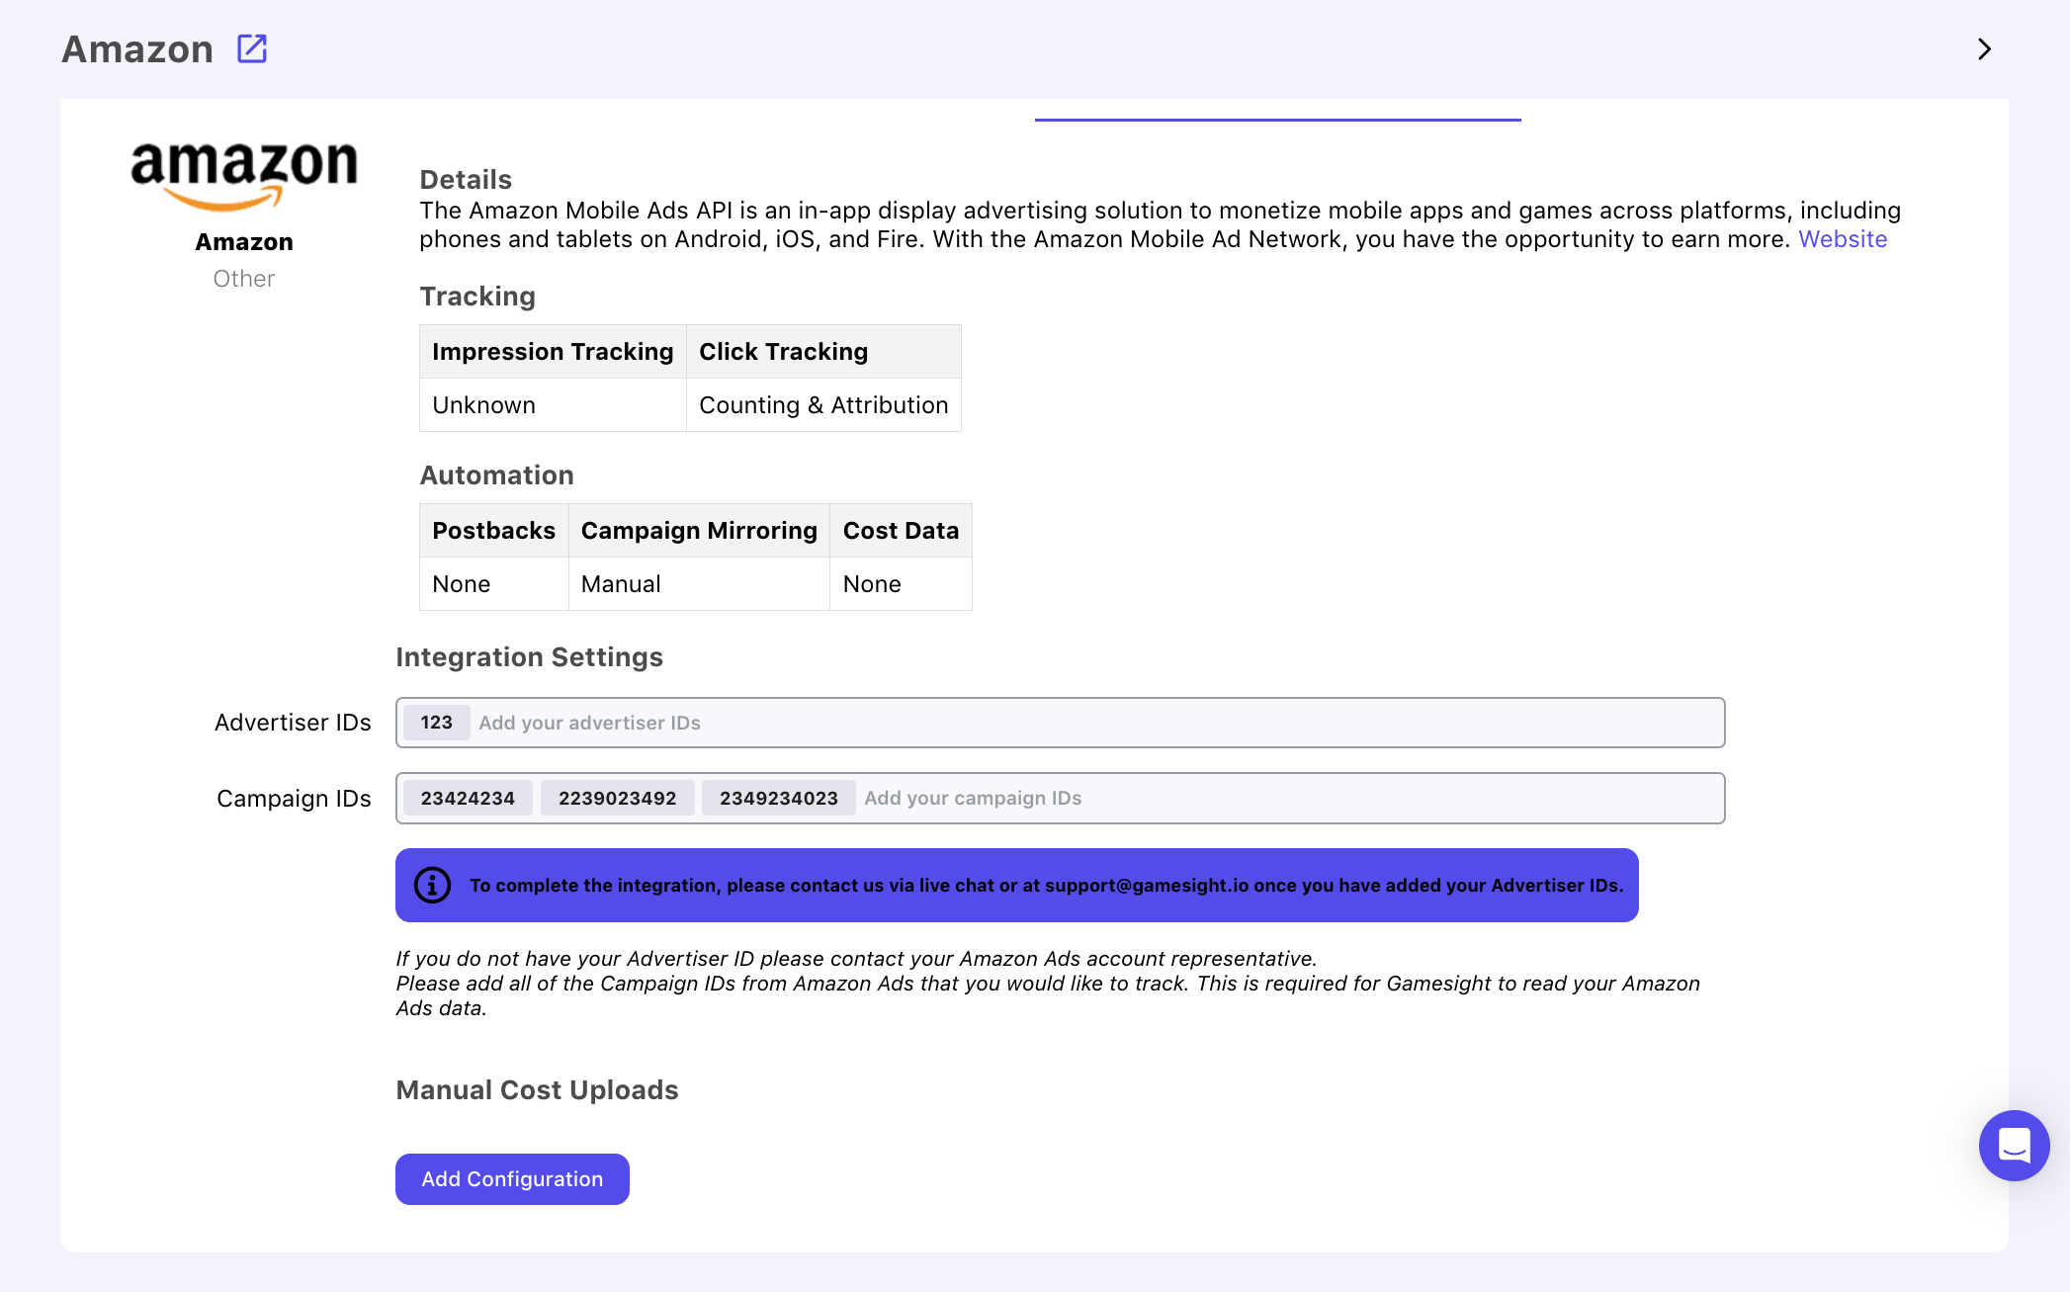Click the Manual cell under Campaign Mirroring

click(x=699, y=584)
